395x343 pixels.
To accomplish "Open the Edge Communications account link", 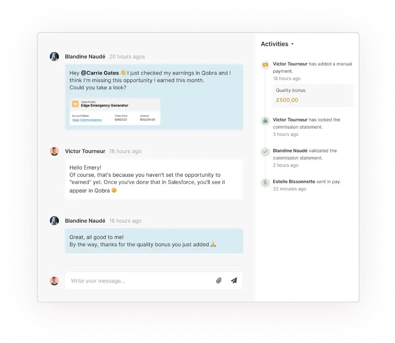I will (x=87, y=120).
